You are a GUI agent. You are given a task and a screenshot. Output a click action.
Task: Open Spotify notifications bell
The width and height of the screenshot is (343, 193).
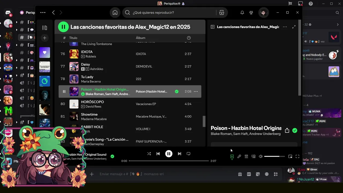point(242,13)
